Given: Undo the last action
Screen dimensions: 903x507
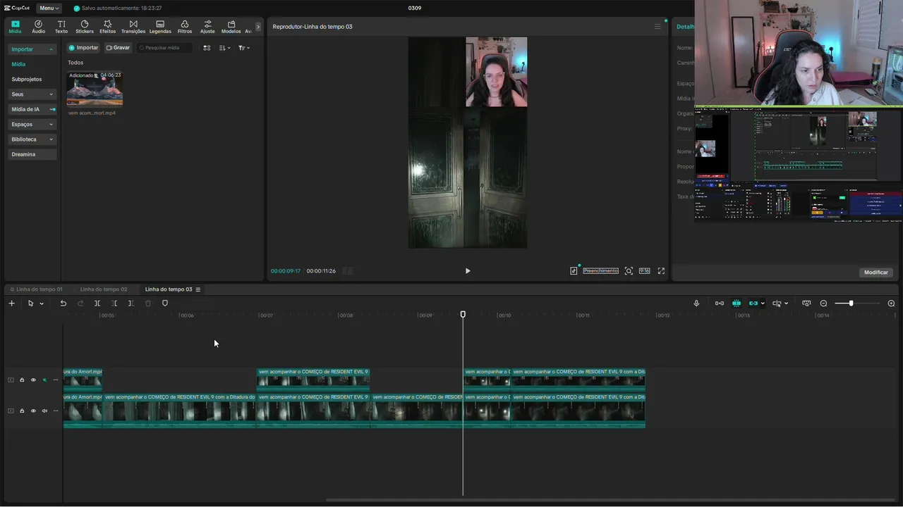Looking at the screenshot, I should [63, 303].
